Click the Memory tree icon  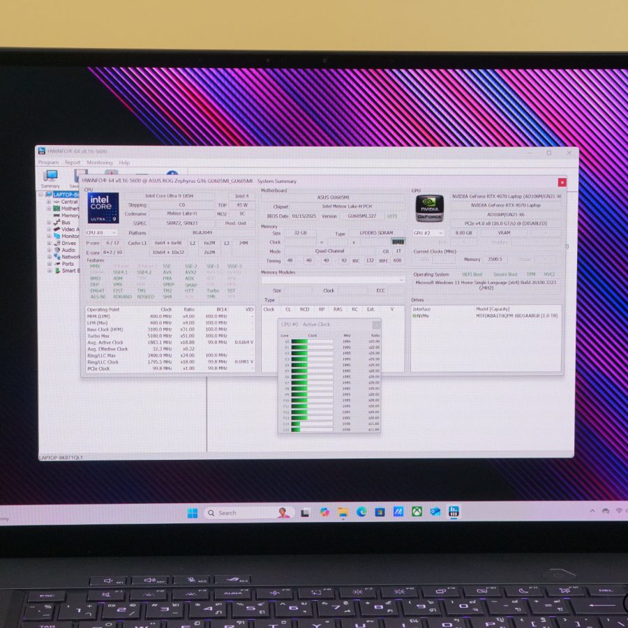[57, 216]
